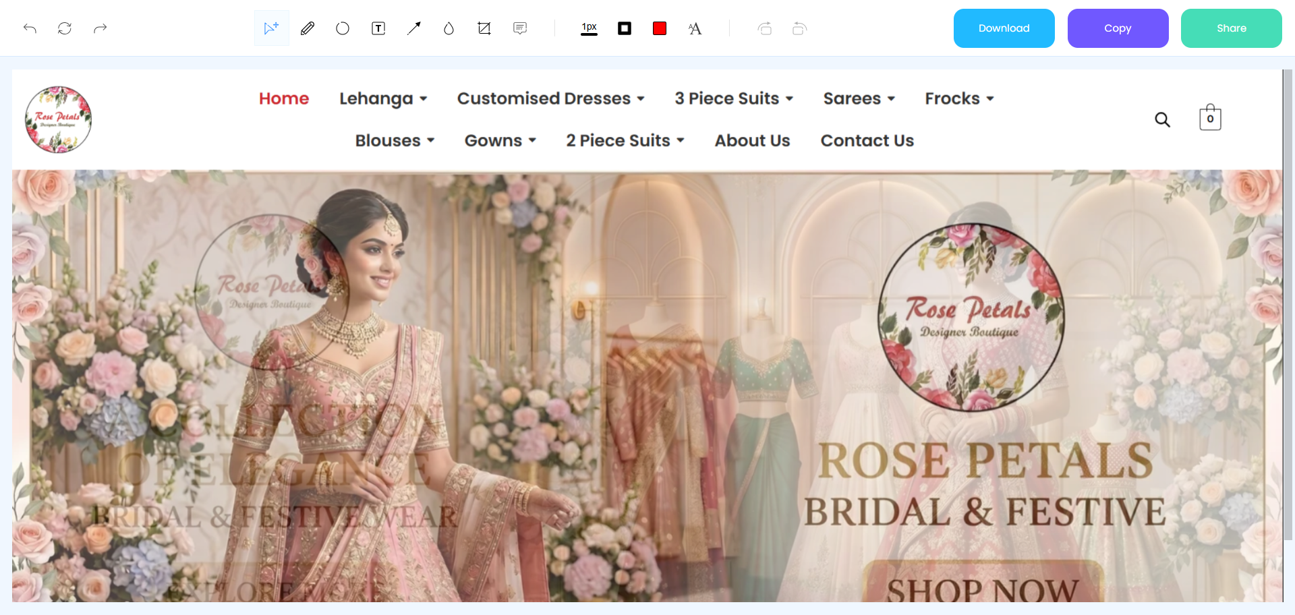Select the circle shape tool

point(343,28)
